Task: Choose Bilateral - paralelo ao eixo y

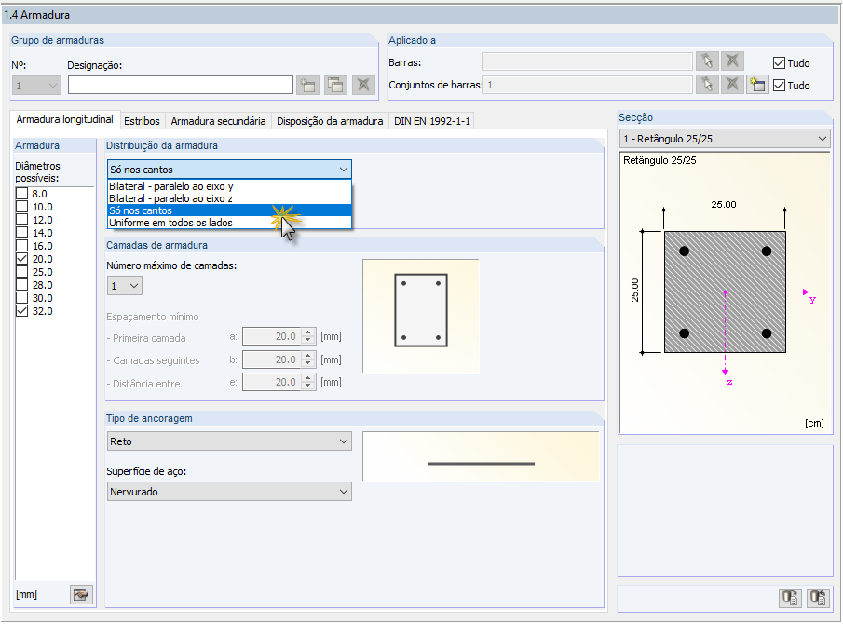Action: (x=229, y=186)
